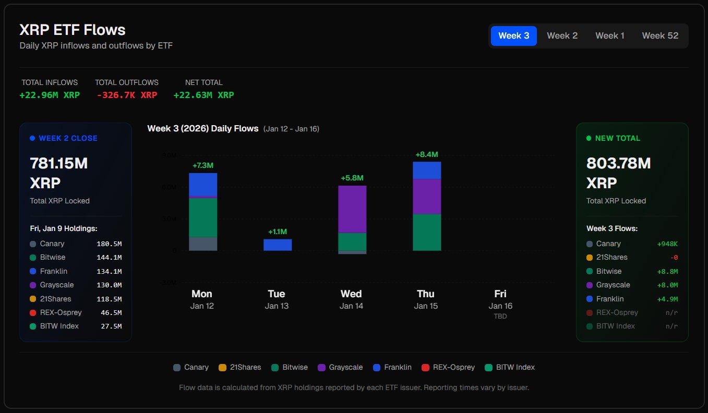Toggle Bitwise series in the bottom legend
Image resolution: width=708 pixels, height=413 pixels.
coord(290,367)
